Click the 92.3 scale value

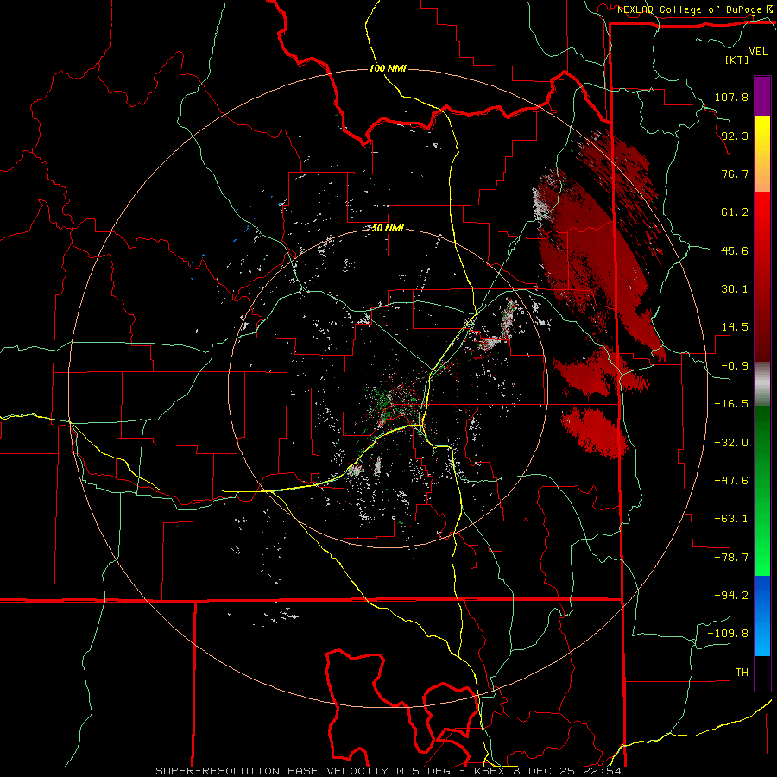pos(735,136)
